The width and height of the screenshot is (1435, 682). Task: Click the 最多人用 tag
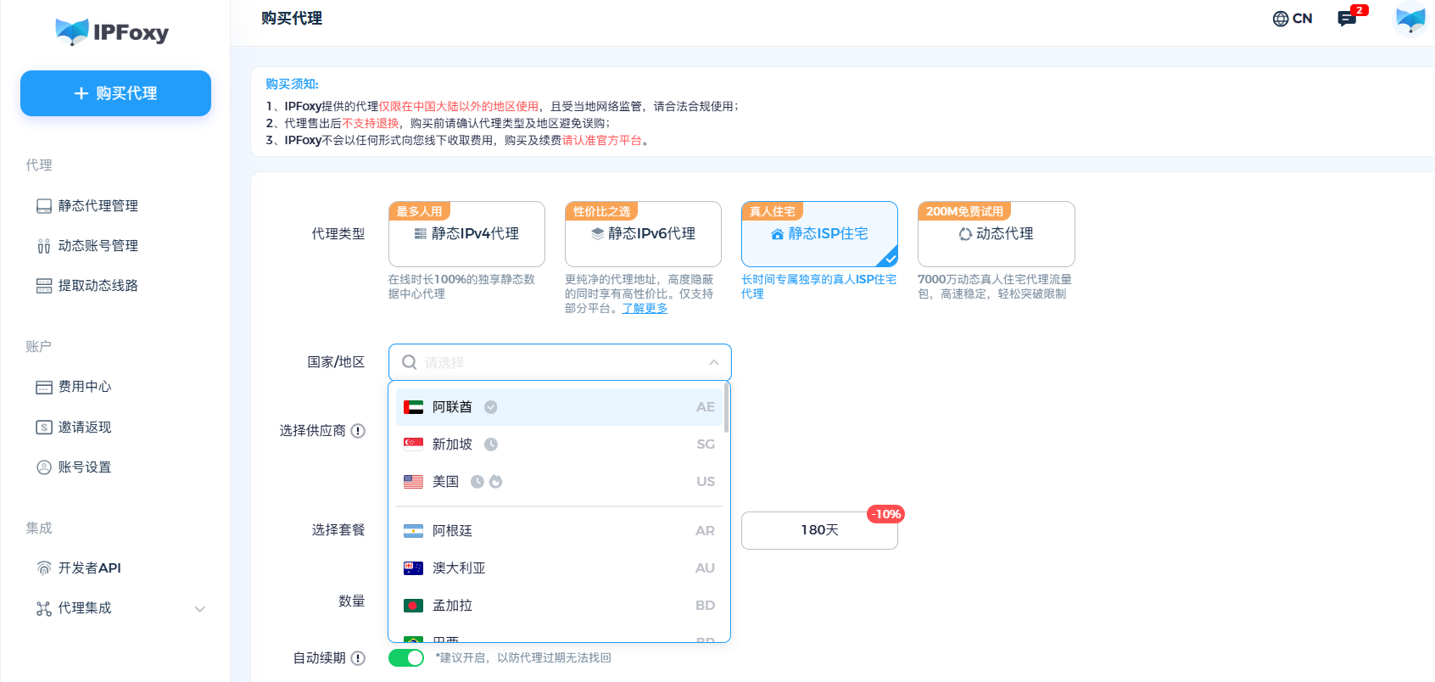tap(419, 211)
